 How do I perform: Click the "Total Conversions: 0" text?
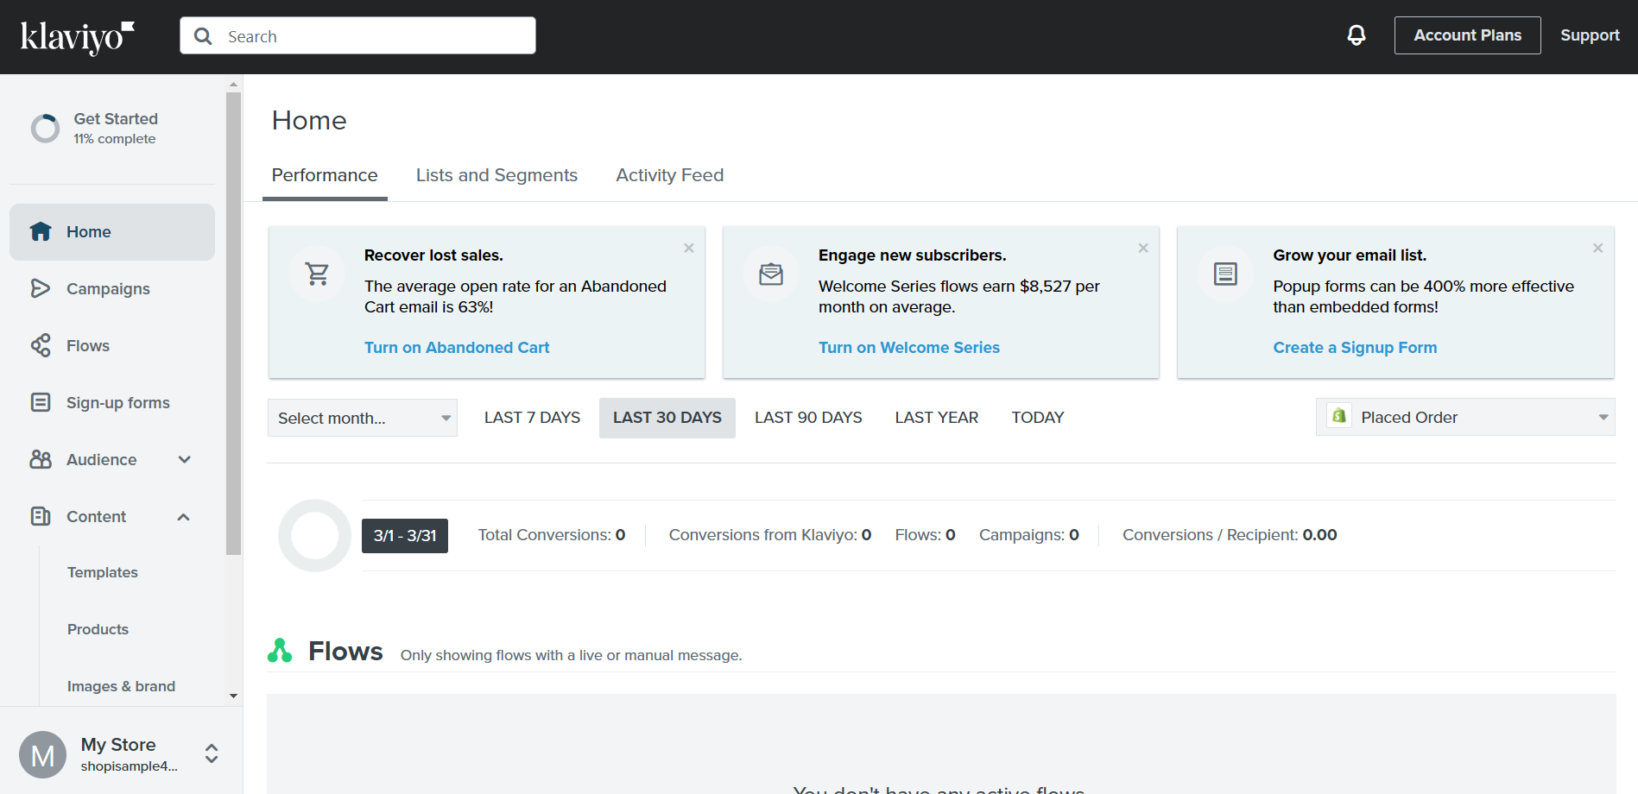coord(552,535)
